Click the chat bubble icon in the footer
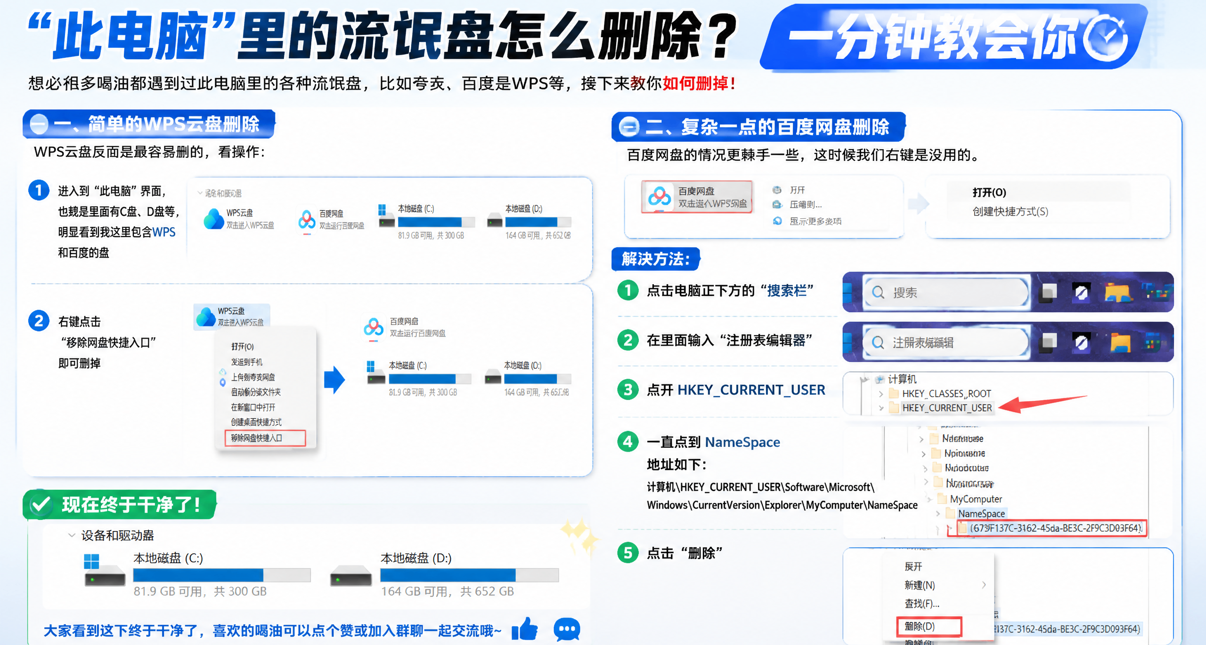 567,629
